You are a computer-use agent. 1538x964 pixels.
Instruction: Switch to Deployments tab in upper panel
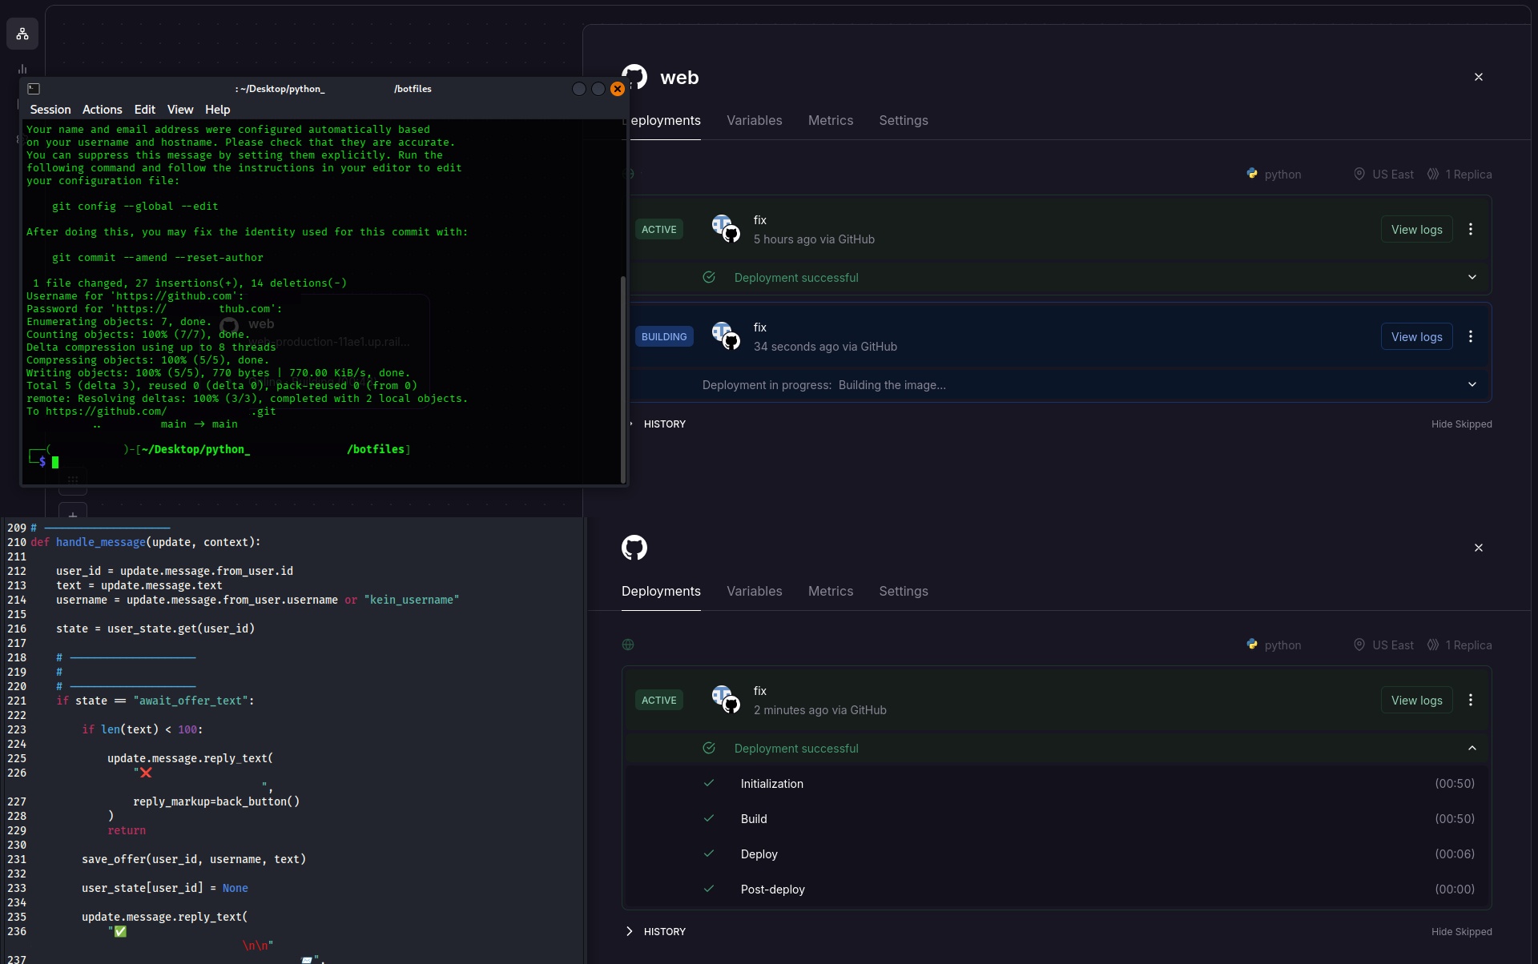click(x=665, y=120)
